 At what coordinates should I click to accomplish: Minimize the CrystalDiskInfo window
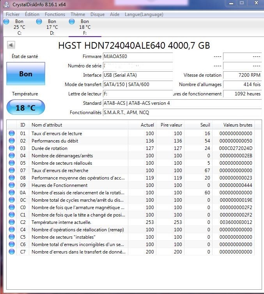(231, 3)
